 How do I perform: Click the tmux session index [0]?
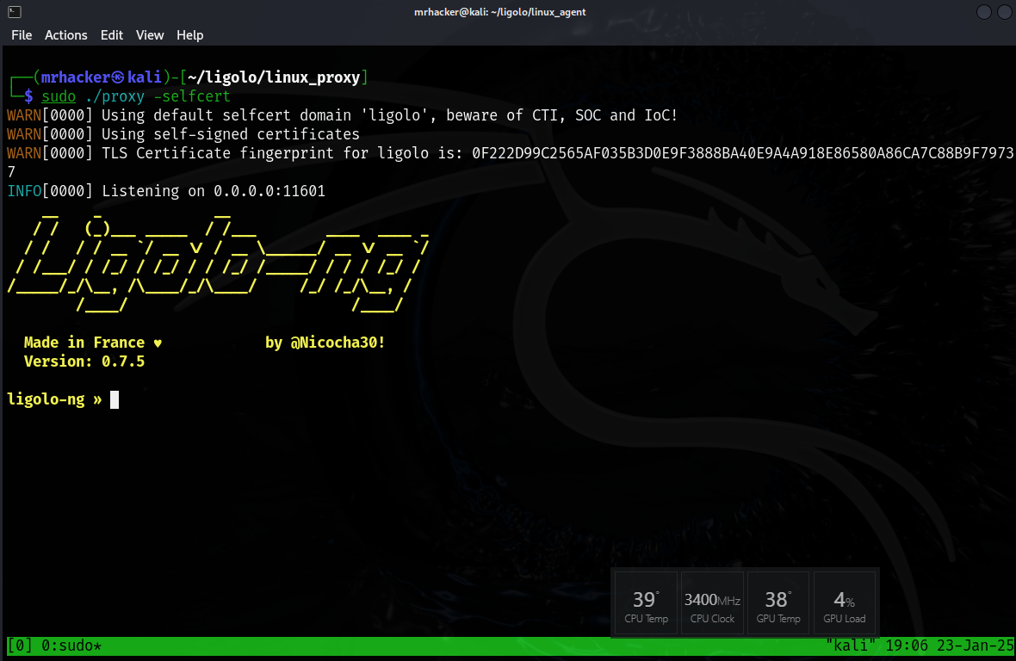[20, 646]
